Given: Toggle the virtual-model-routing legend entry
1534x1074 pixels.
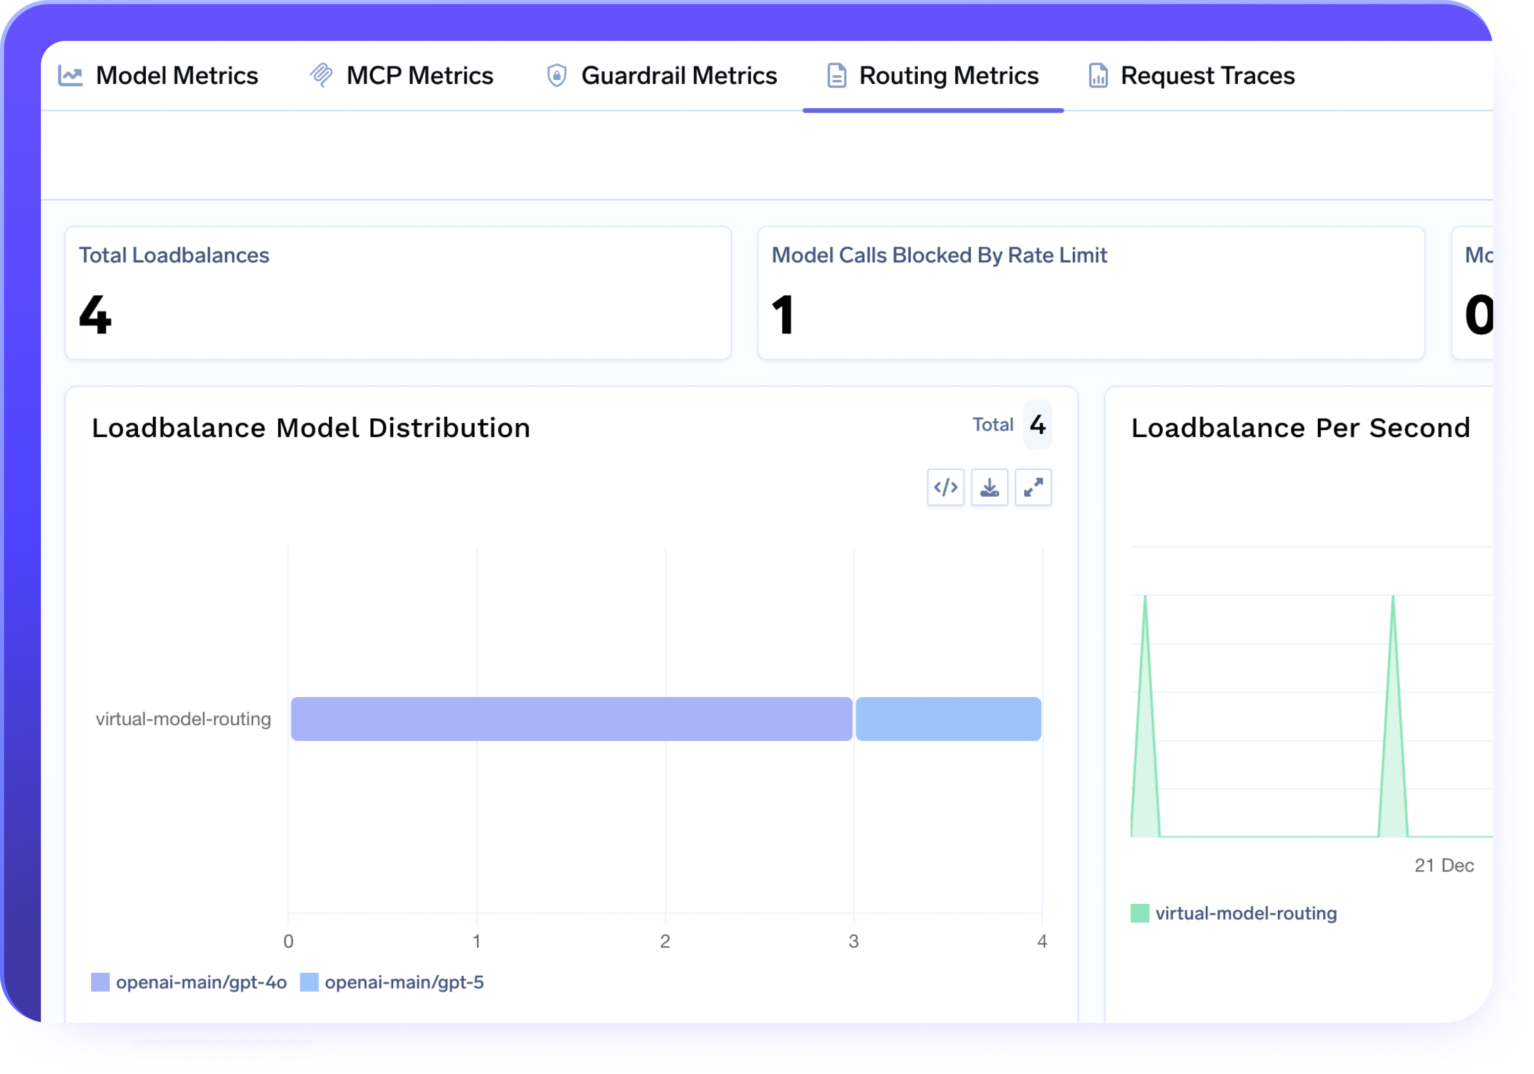Looking at the screenshot, I should (x=1233, y=913).
